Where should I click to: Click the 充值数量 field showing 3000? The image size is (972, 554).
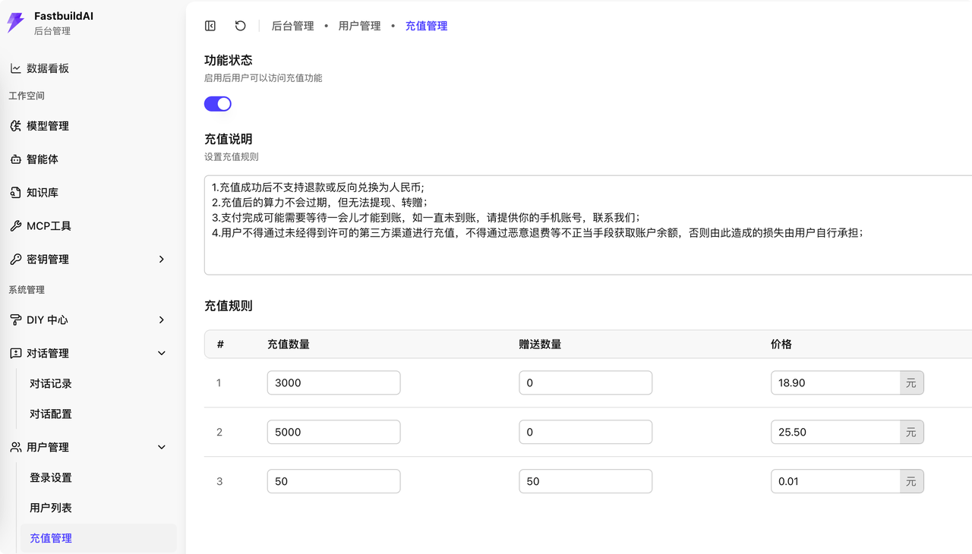coord(333,382)
